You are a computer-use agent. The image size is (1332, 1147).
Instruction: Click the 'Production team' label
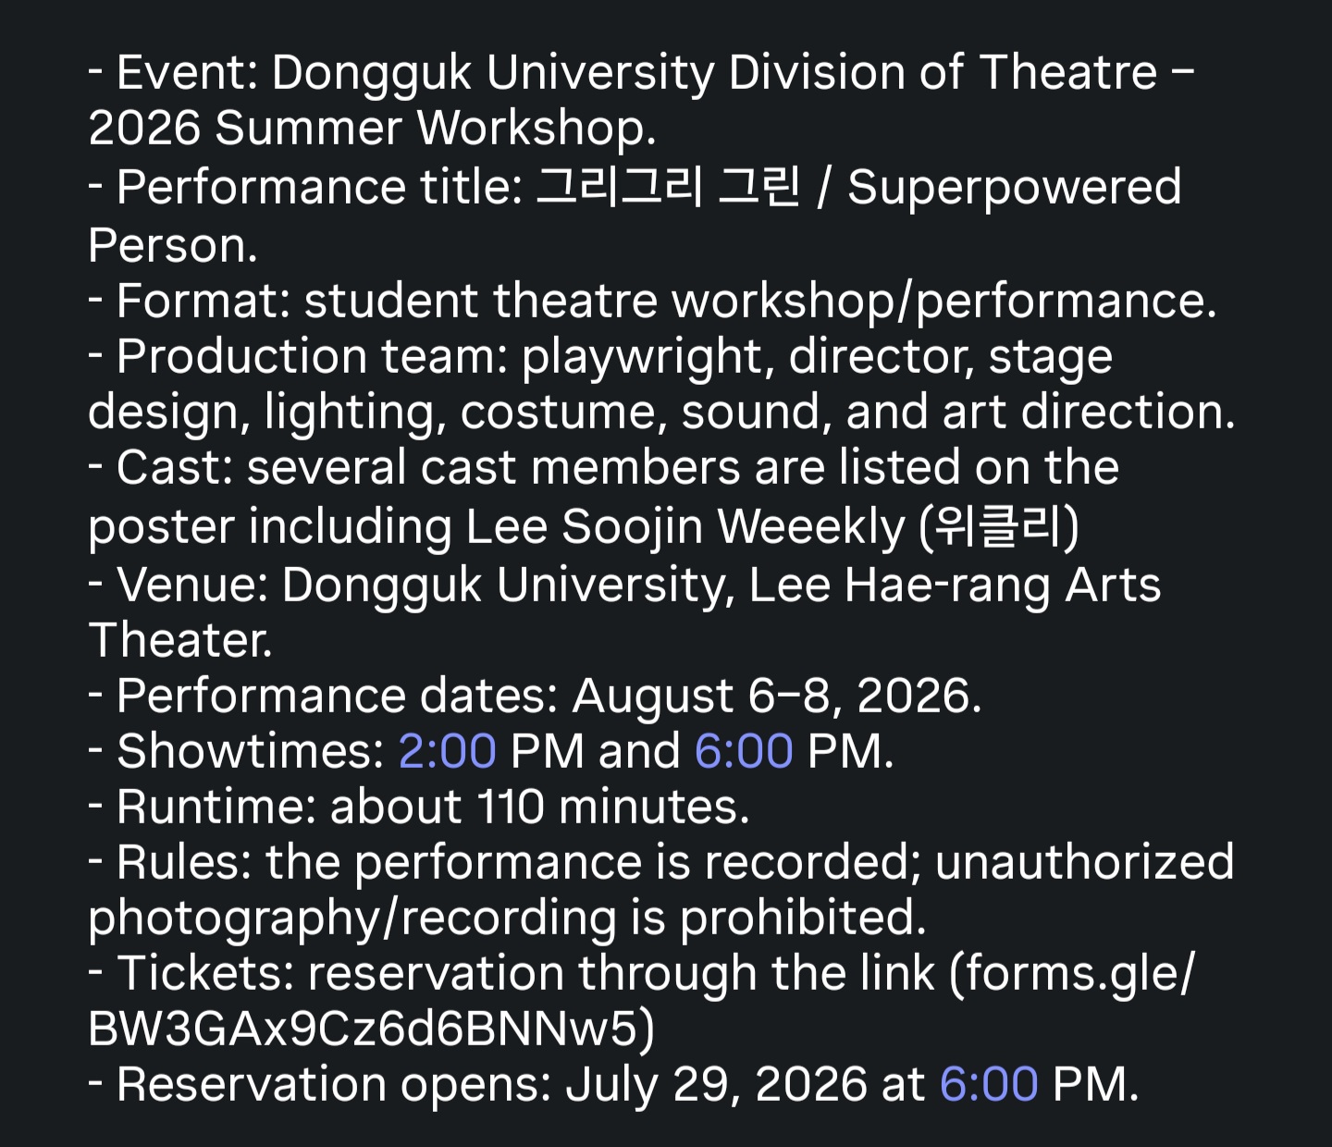311,357
